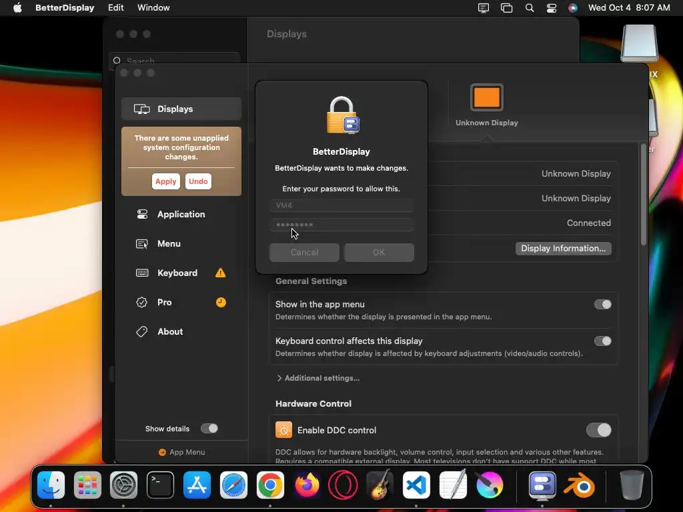Open Safari from the dock
This screenshot has width=683, height=512.
[233, 485]
